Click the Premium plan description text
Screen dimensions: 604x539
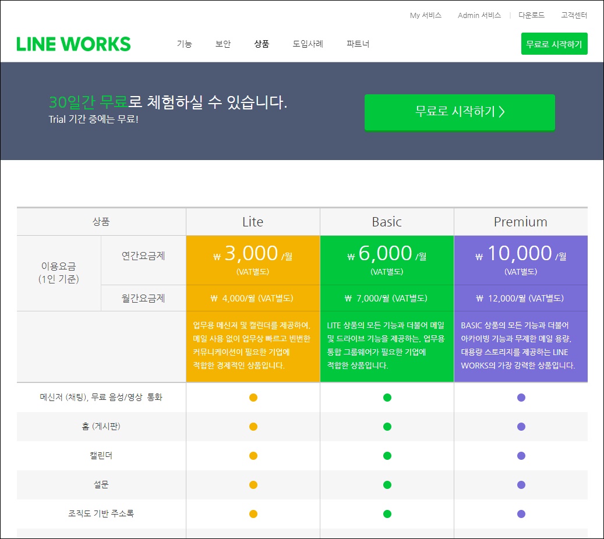pos(518,345)
